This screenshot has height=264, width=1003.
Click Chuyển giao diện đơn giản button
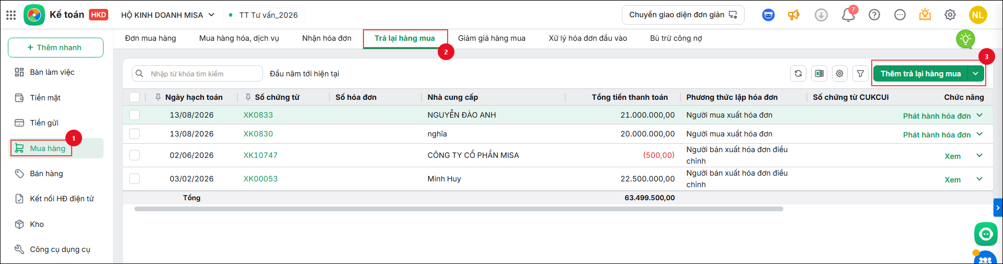pyautogui.click(x=683, y=15)
